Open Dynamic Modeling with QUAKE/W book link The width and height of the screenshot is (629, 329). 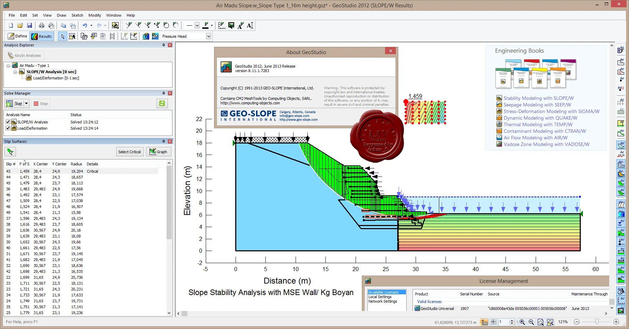[540, 118]
